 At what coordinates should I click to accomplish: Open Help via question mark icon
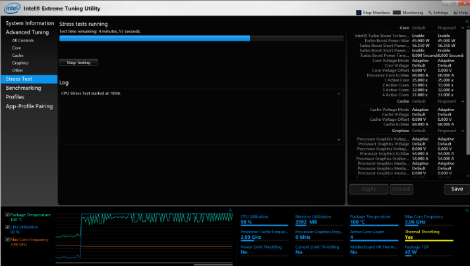coord(455,13)
